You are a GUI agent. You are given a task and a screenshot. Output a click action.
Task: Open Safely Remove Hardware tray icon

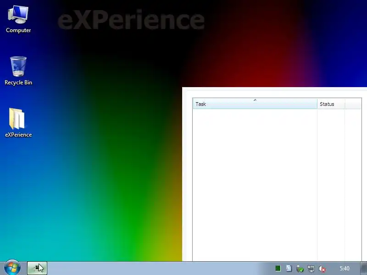coord(300,269)
